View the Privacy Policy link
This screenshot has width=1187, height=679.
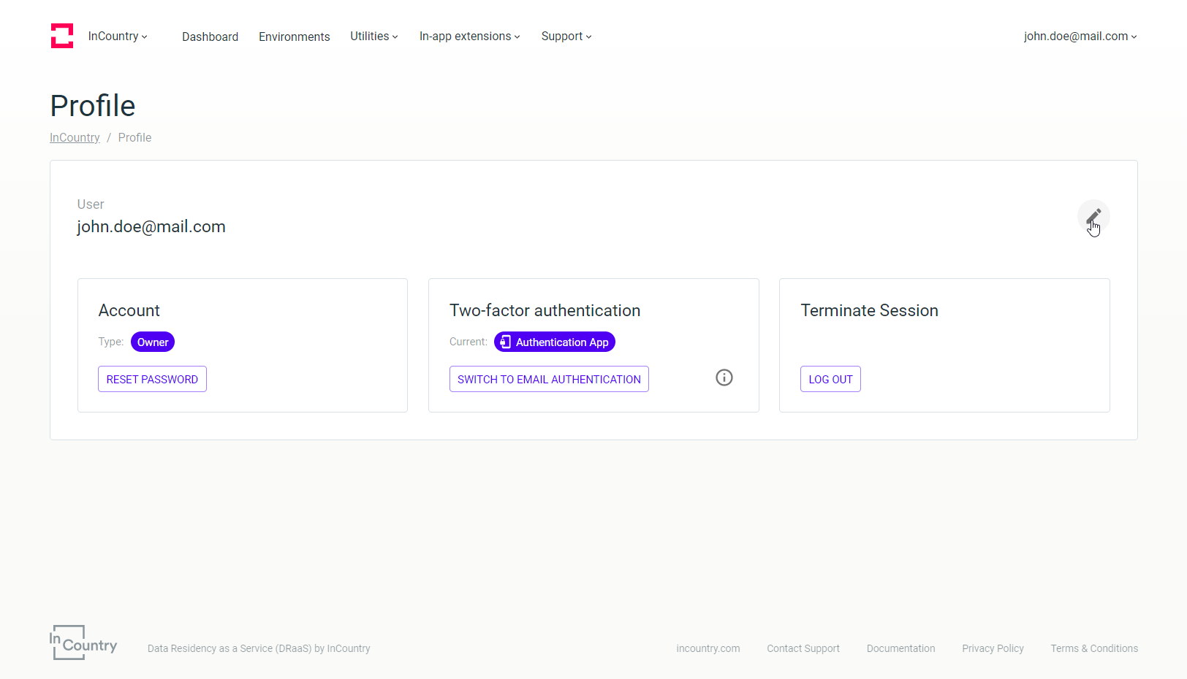[993, 648]
